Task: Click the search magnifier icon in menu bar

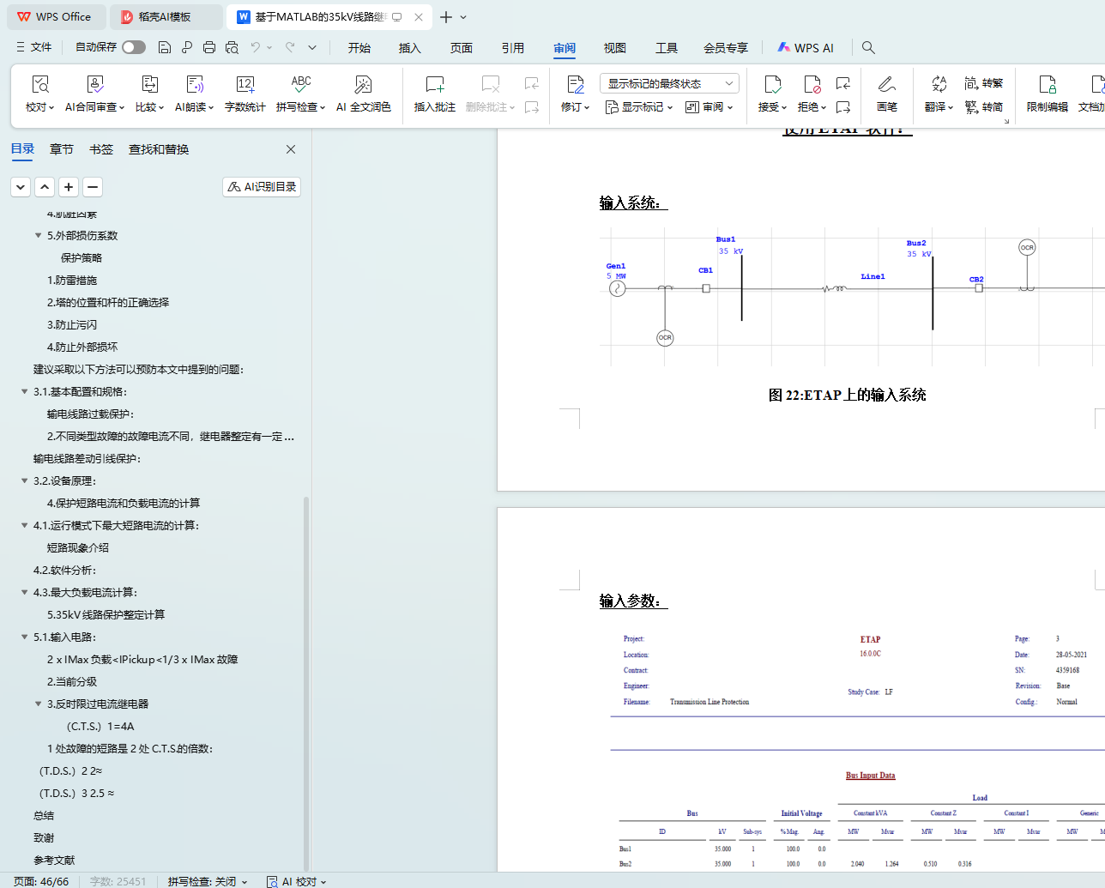Action: (x=868, y=48)
